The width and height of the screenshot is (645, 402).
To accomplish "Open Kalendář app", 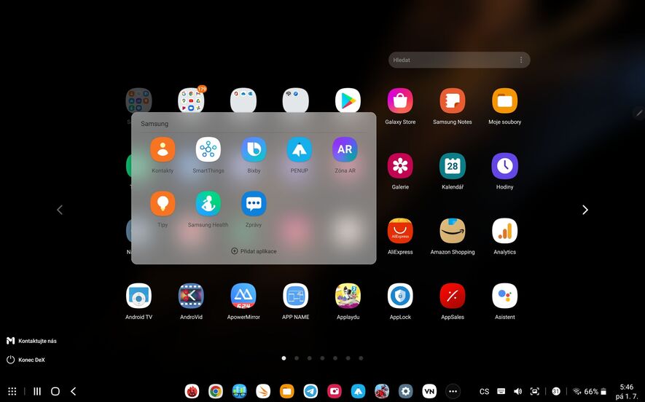I will click(x=453, y=166).
